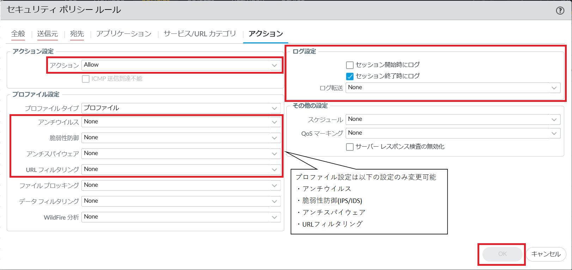The height and width of the screenshot is (270, 572).
Task: Enable セッション開始時にログ checkbox
Action: tap(350, 65)
